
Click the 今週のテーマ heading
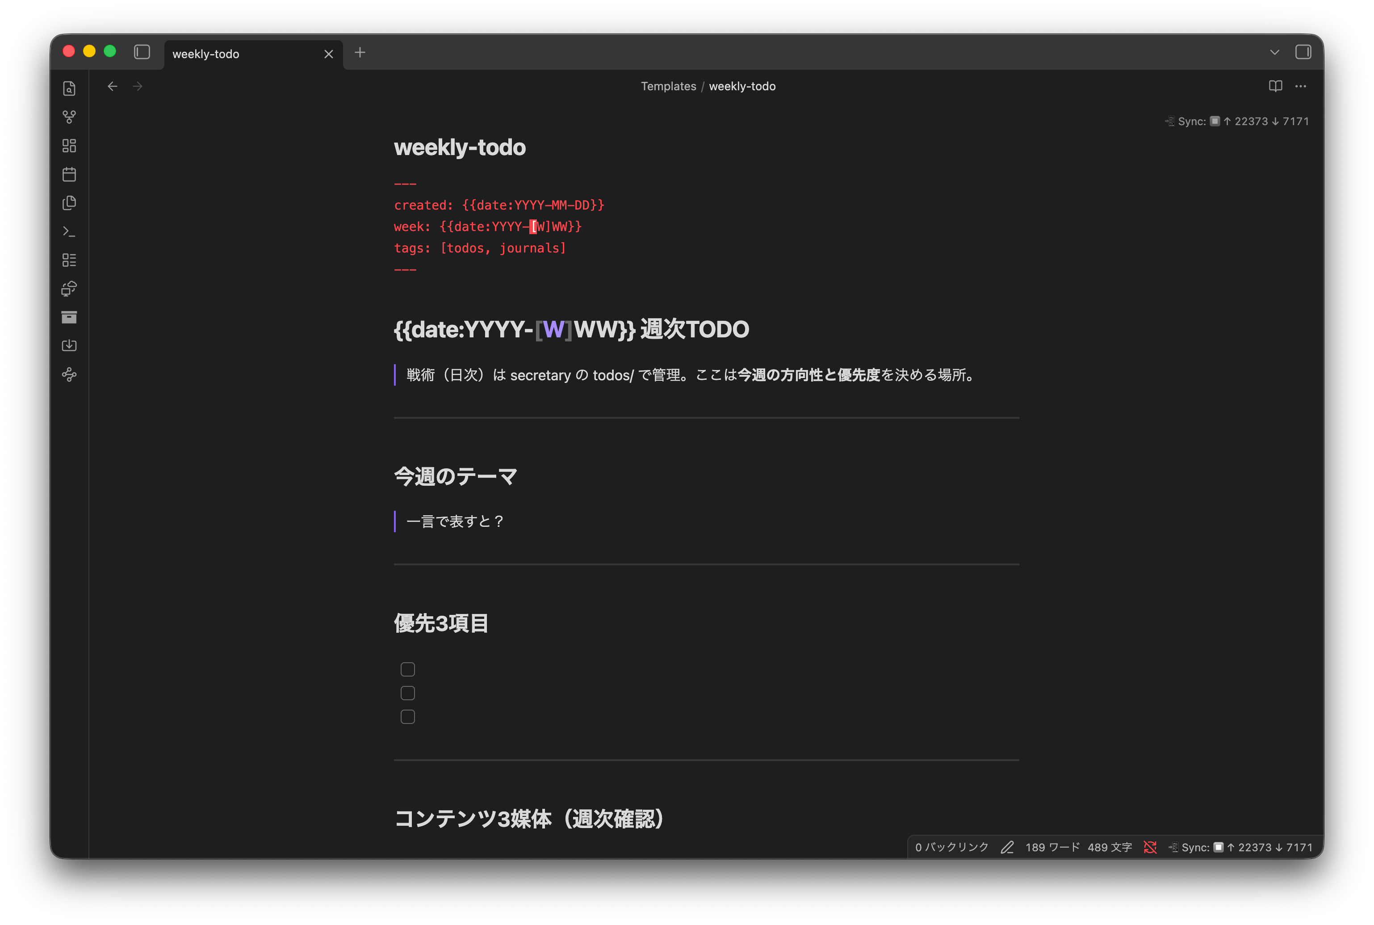point(455,477)
